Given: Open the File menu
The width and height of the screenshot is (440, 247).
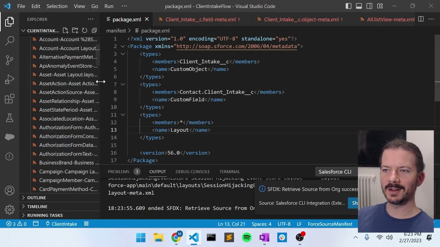Looking at the screenshot, I should (21, 6).
